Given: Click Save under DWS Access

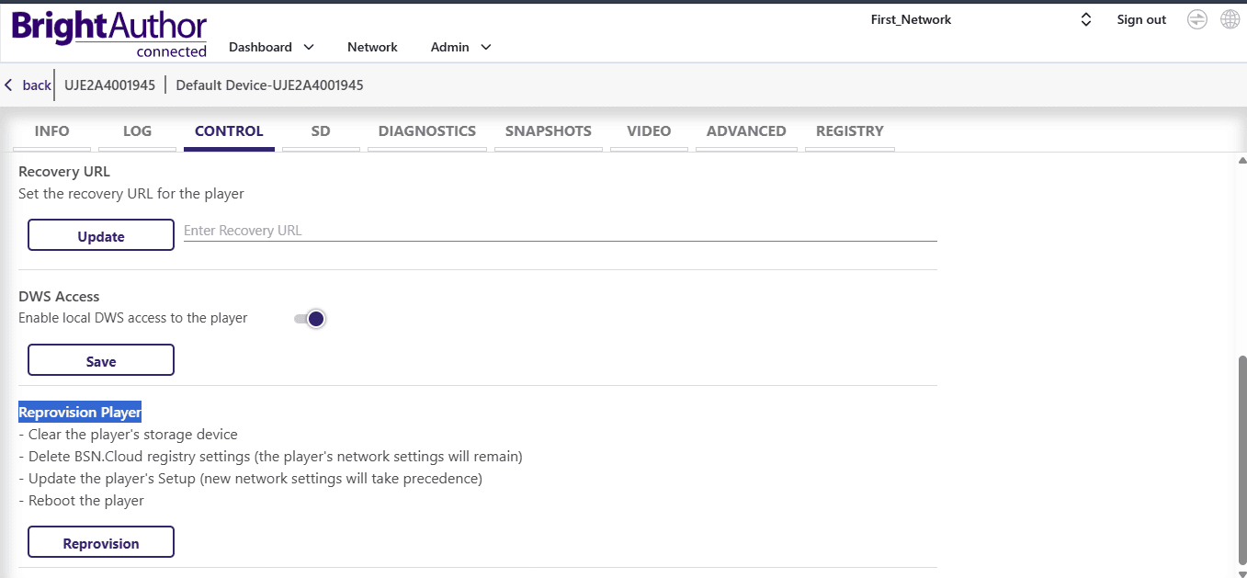Looking at the screenshot, I should [x=101, y=360].
